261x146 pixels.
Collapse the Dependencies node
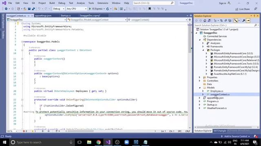200,40
